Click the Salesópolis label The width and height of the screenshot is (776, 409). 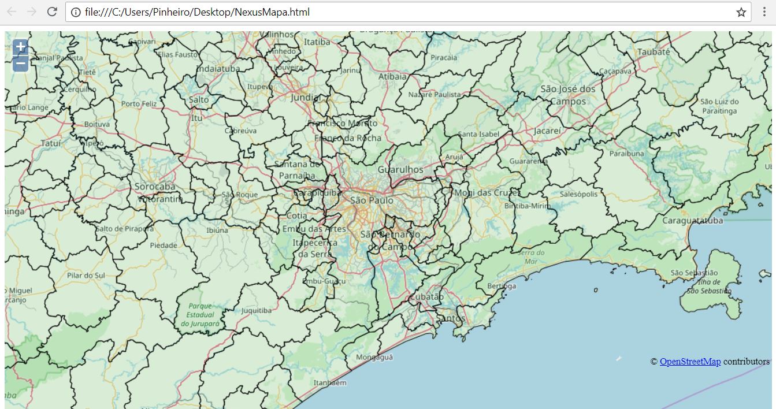(x=579, y=194)
